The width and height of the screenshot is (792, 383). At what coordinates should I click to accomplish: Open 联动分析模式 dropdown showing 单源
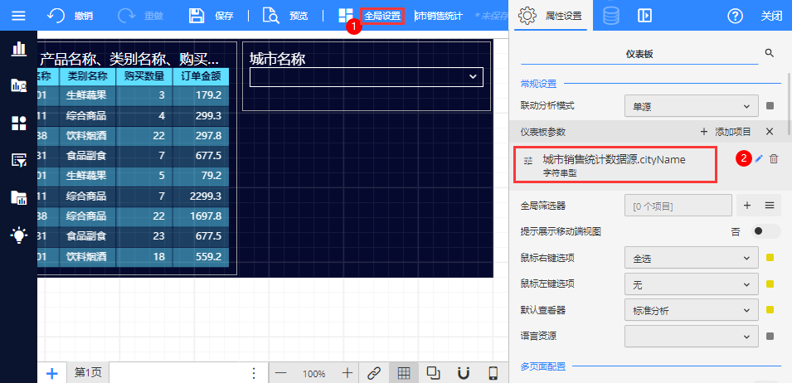pos(691,106)
